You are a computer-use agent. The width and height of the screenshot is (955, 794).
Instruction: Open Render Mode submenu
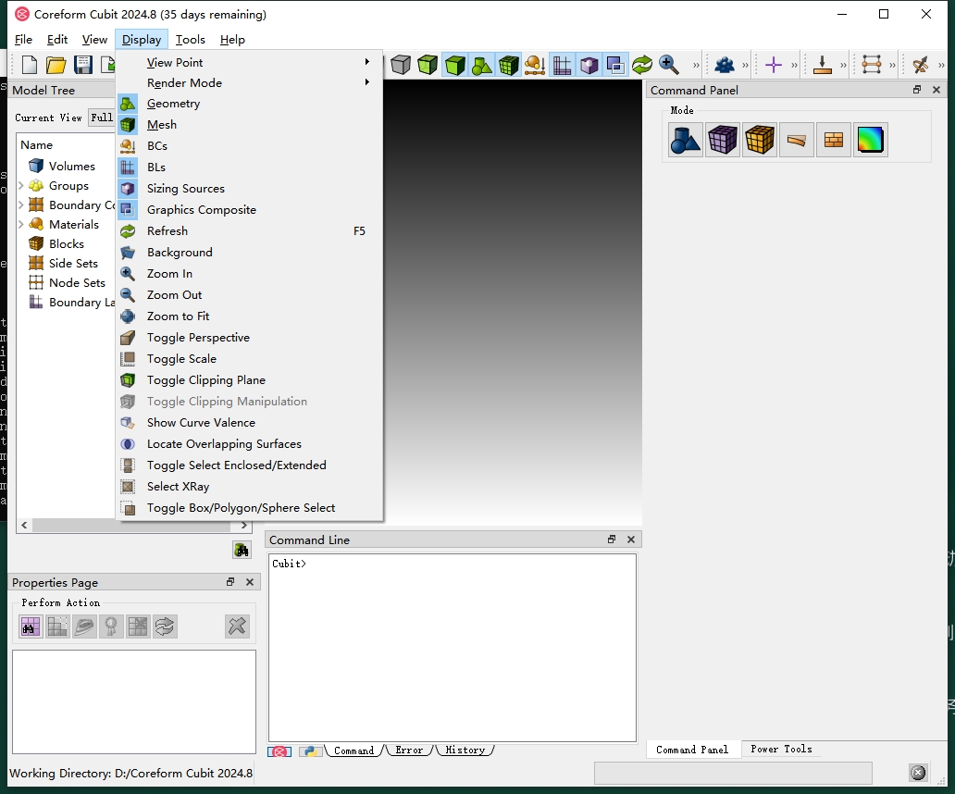click(249, 82)
